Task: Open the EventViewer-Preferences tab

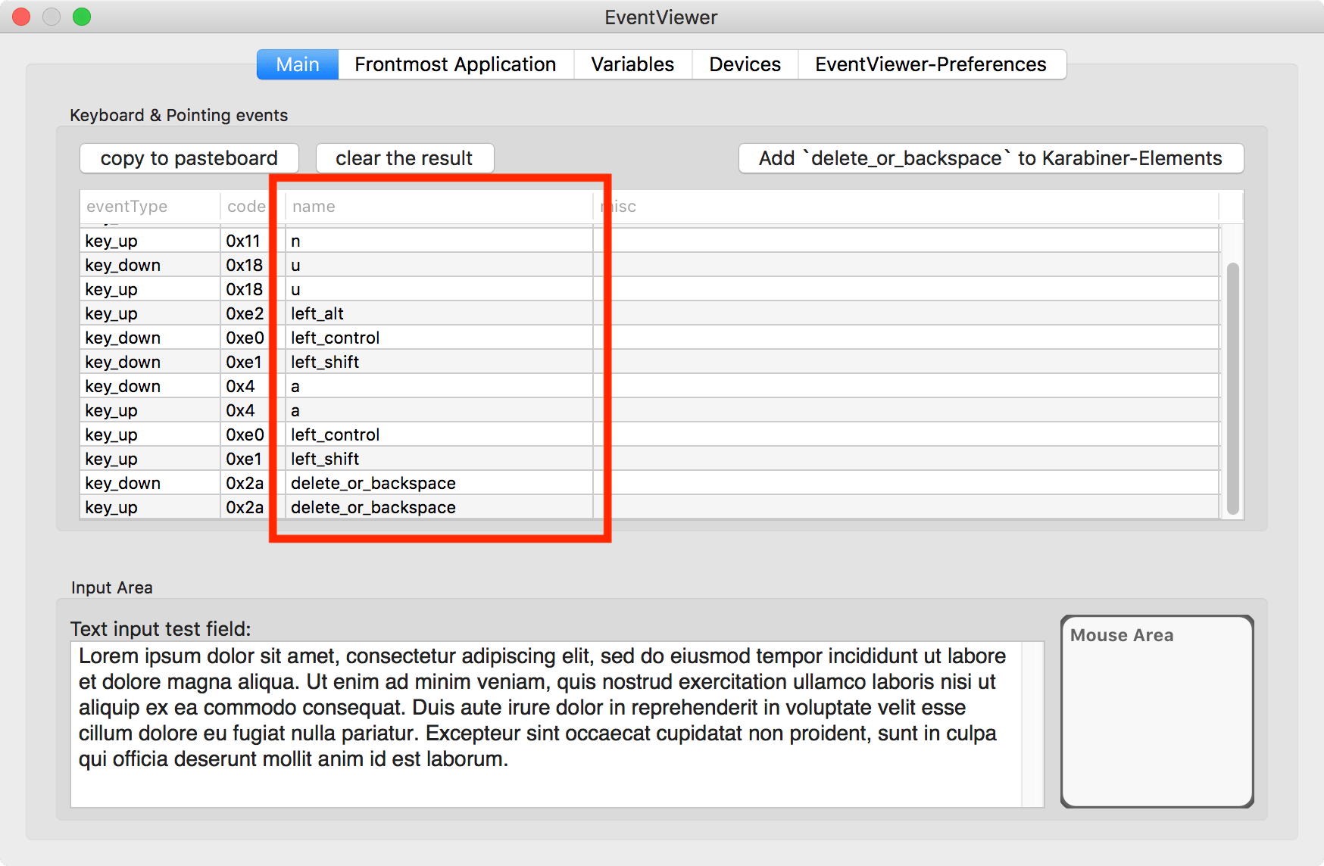Action: point(931,64)
